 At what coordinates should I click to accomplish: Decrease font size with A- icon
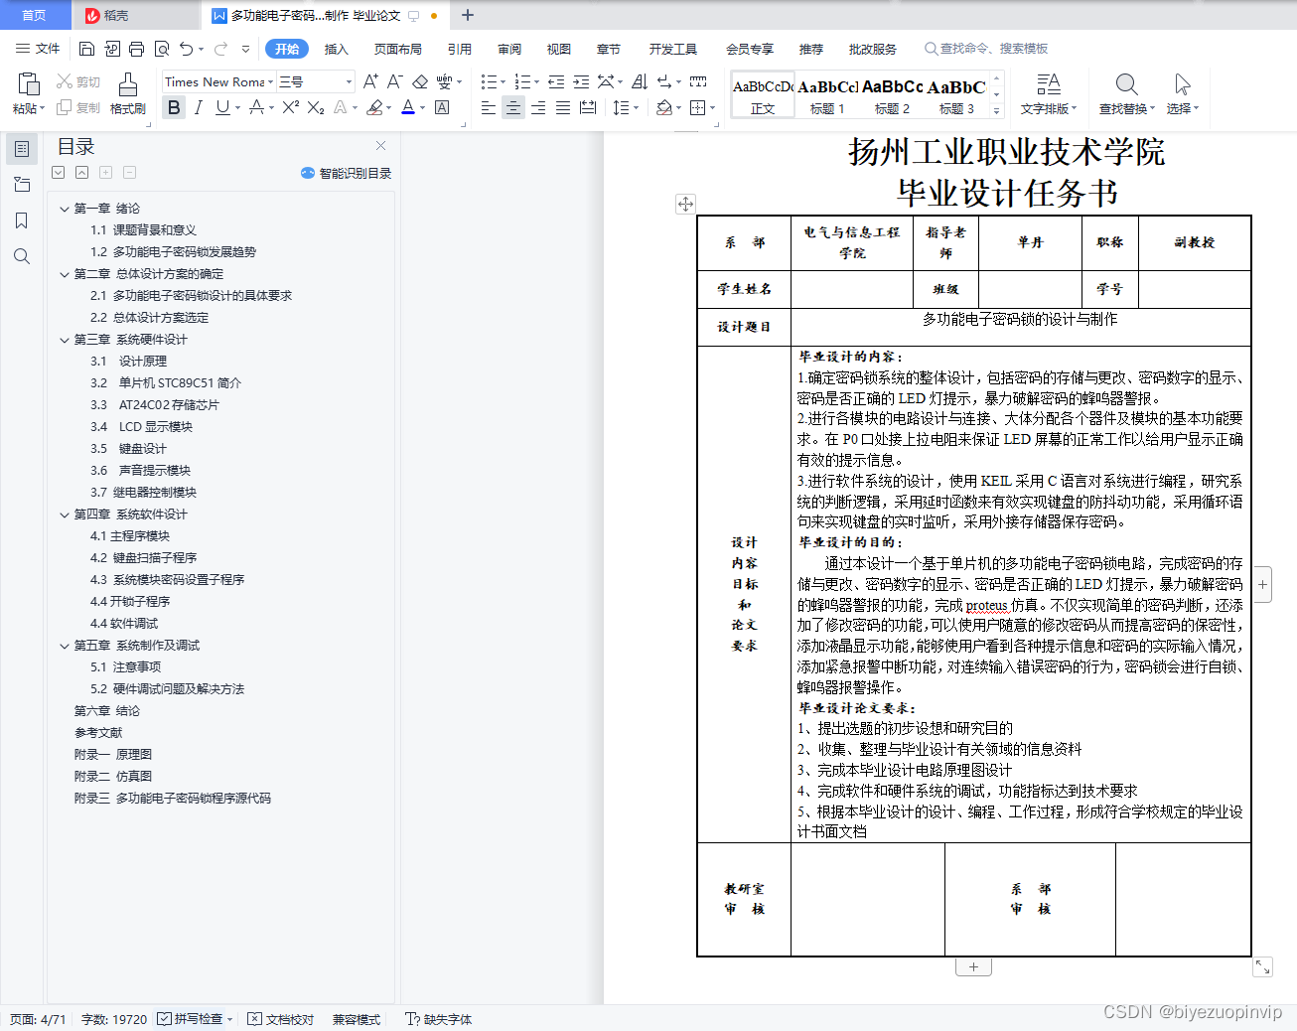click(x=394, y=81)
